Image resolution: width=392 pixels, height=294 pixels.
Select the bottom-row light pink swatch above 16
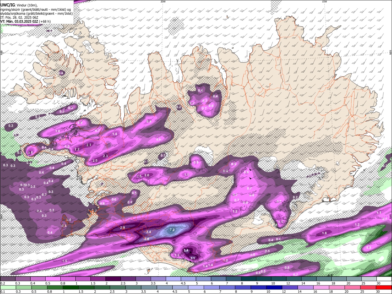[x=321, y=287]
